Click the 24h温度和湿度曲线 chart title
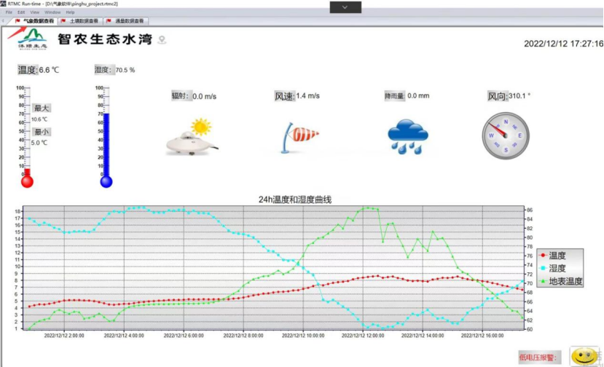 295,200
